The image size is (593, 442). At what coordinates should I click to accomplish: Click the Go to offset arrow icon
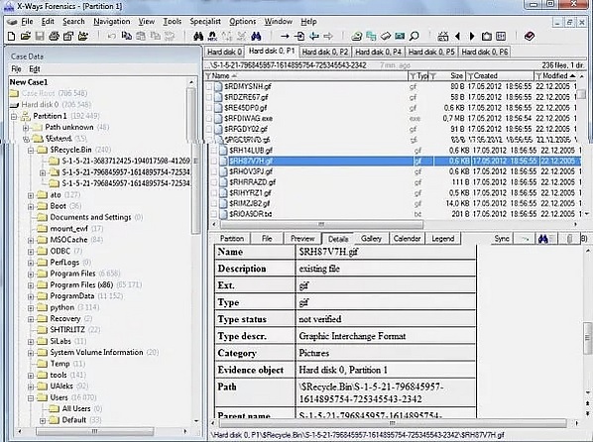[x=285, y=37]
